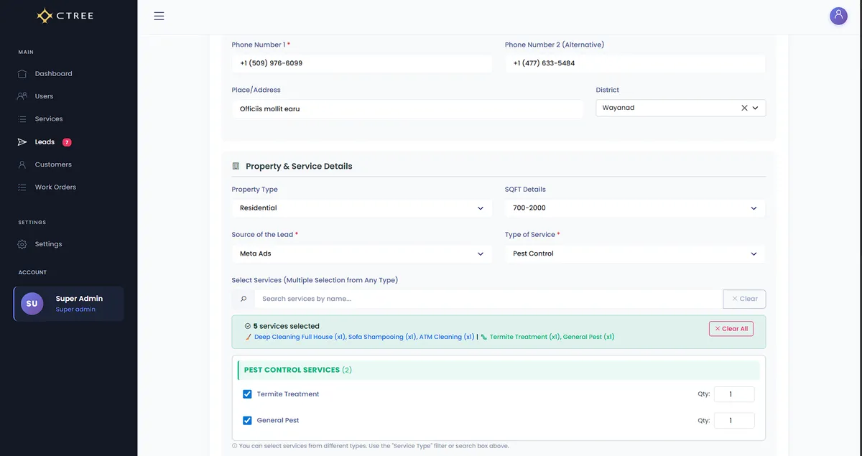
Task: Click the "5 services selected" text
Action: (x=286, y=326)
